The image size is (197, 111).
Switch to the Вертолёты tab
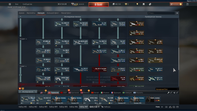pyautogui.click(x=31, y=13)
